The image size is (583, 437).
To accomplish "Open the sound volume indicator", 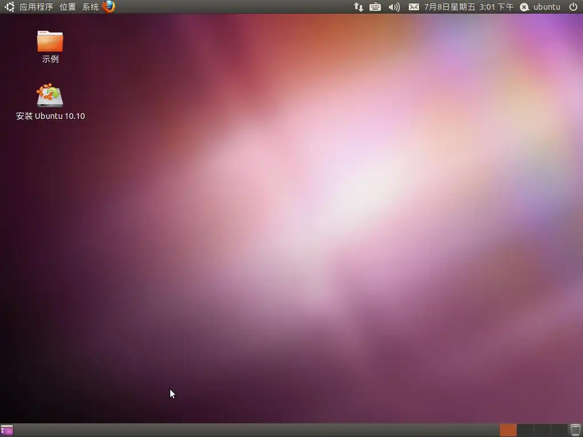I will [394, 7].
